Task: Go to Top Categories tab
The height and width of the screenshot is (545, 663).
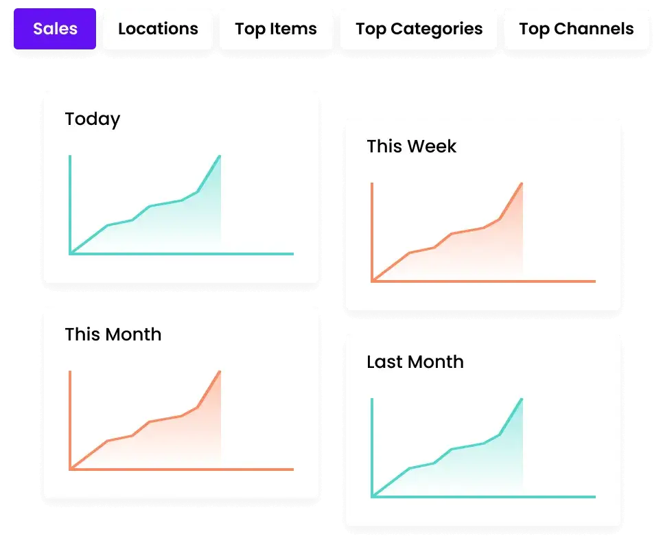Action: 419,29
